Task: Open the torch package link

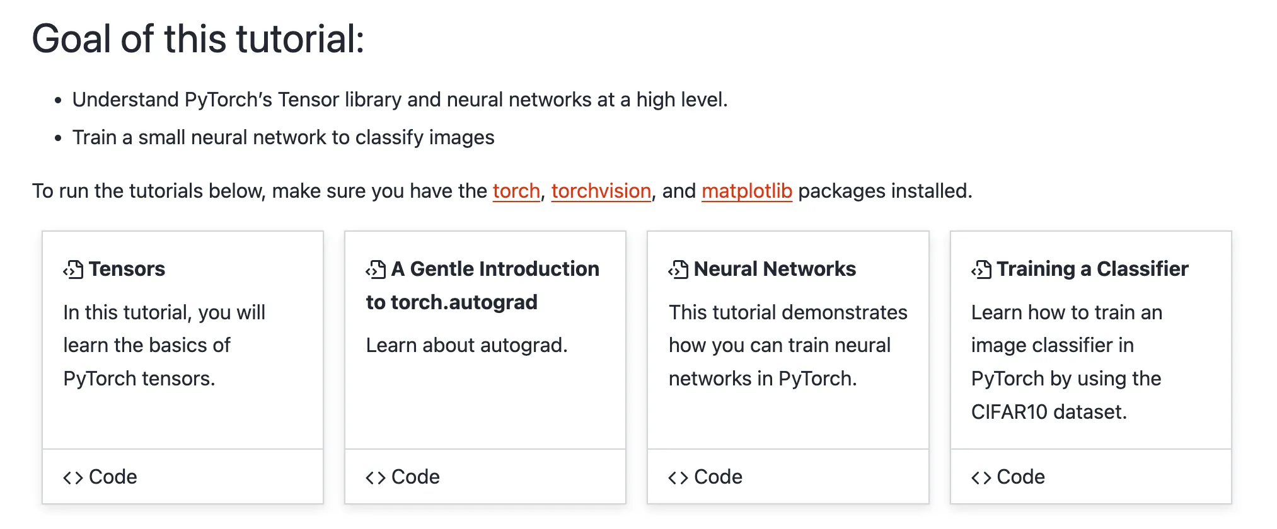Action: pyautogui.click(x=516, y=191)
